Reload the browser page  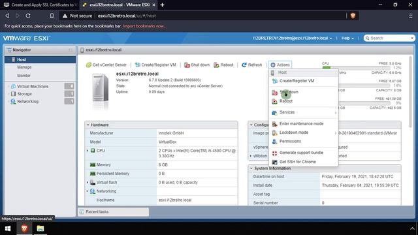(28, 16)
